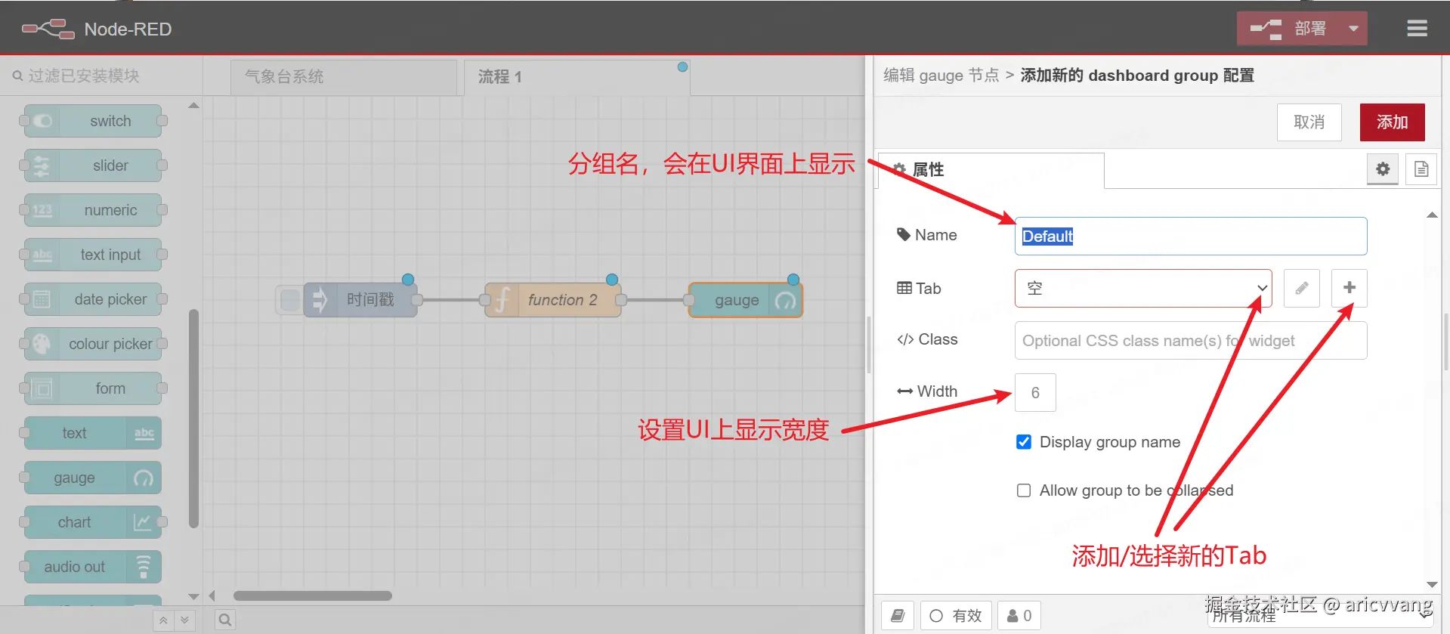This screenshot has height=634, width=1450.
Task: Click the Class CSS name input field
Action: [1191, 340]
